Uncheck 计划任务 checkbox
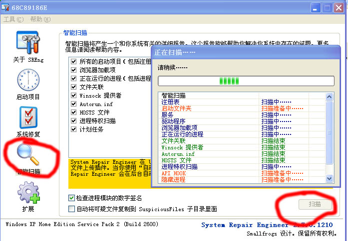 click(73, 129)
